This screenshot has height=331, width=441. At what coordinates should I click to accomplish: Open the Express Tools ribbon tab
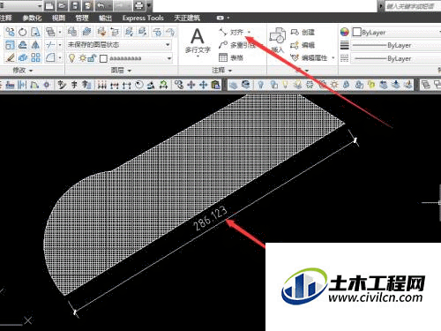(143, 19)
